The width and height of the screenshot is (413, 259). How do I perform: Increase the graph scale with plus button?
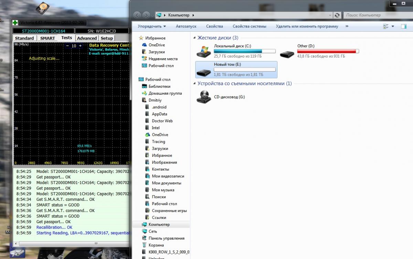pos(80,46)
